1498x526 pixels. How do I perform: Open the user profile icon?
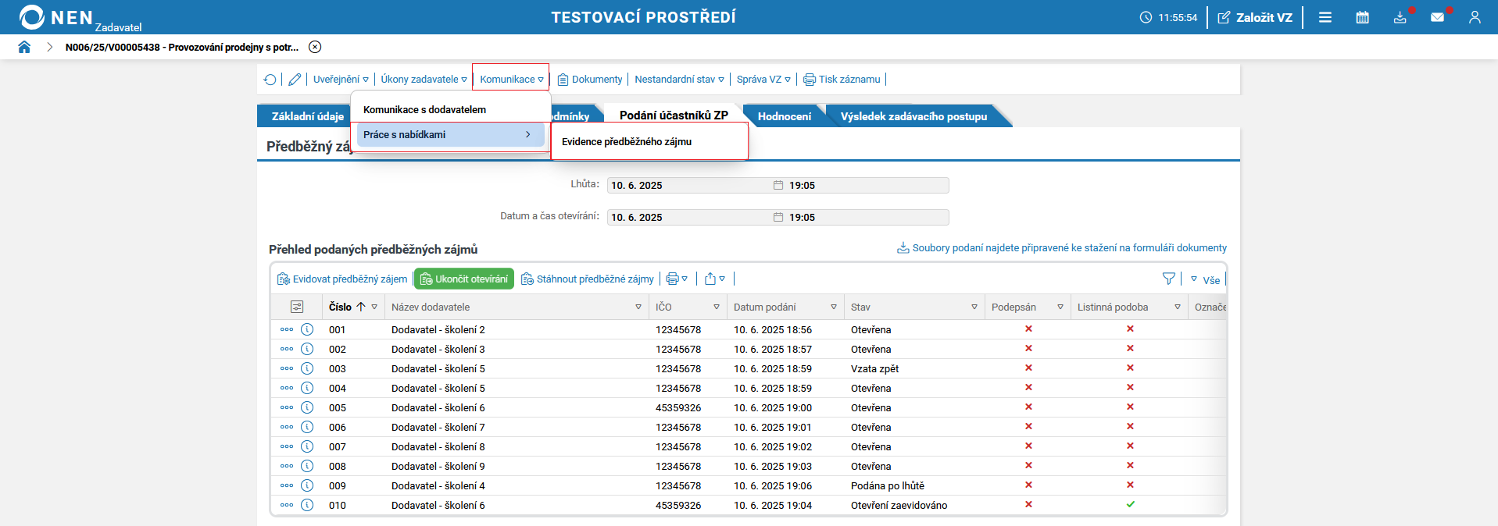coord(1475,17)
